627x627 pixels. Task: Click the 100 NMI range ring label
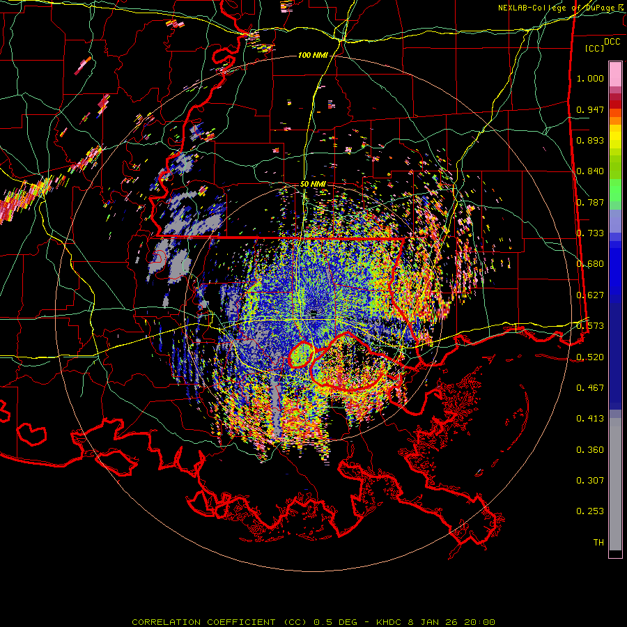(x=313, y=55)
